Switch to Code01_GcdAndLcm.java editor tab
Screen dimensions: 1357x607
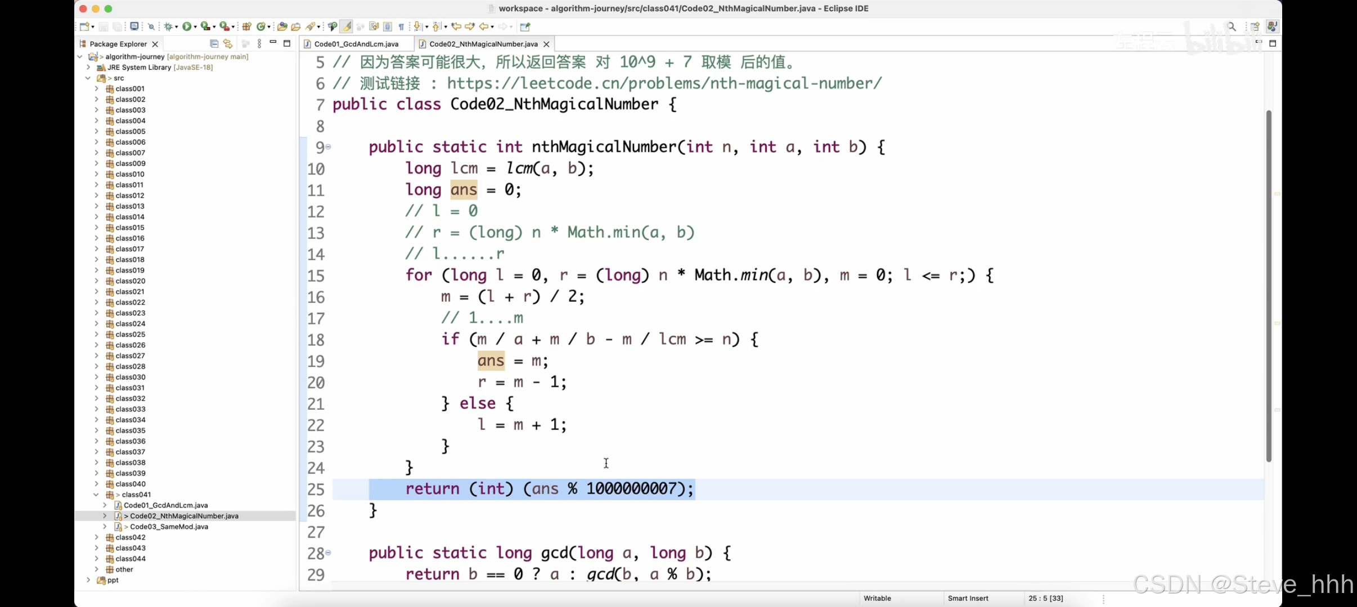click(x=356, y=44)
